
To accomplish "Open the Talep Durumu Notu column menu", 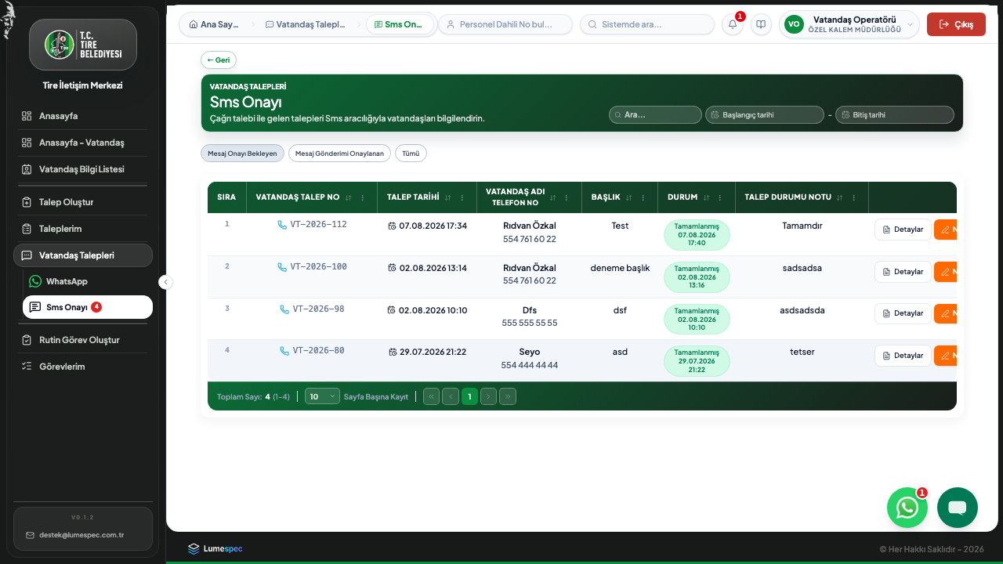I will click(854, 197).
